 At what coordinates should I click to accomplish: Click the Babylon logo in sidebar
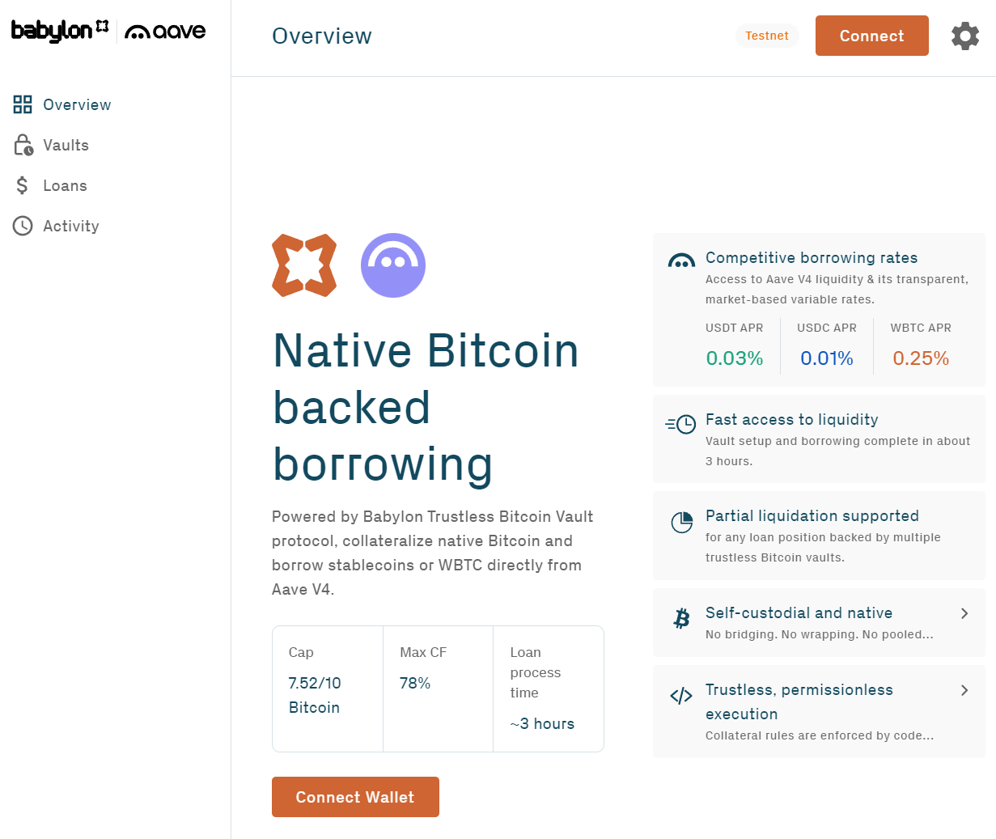(60, 31)
